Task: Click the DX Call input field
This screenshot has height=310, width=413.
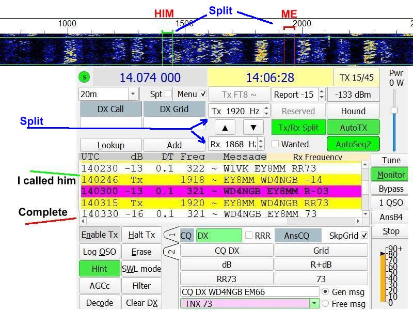Action: 110,123
